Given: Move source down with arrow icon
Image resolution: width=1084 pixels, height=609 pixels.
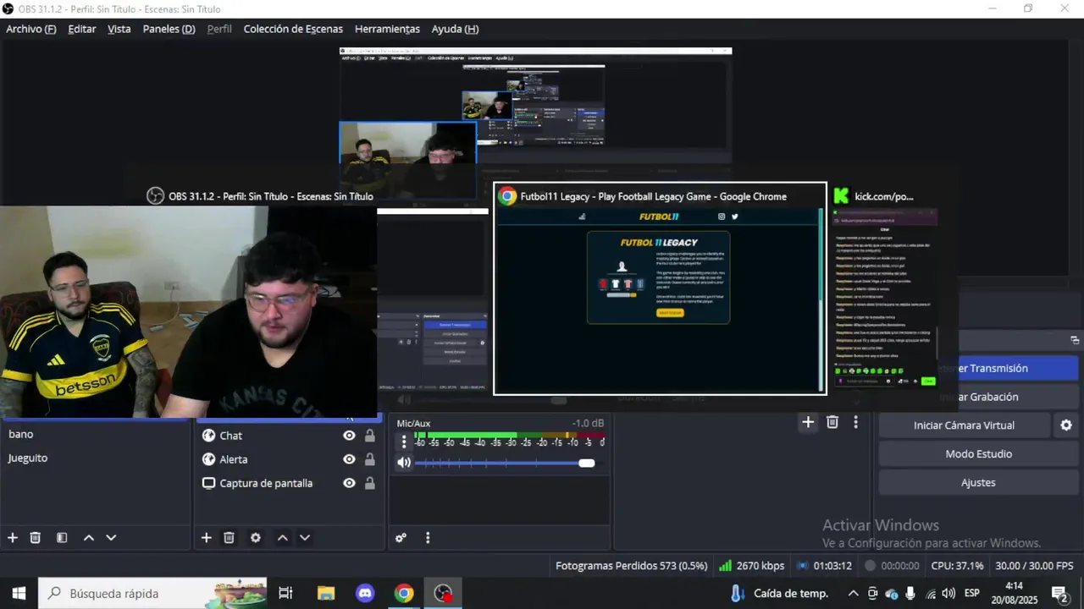Looking at the screenshot, I should [305, 538].
